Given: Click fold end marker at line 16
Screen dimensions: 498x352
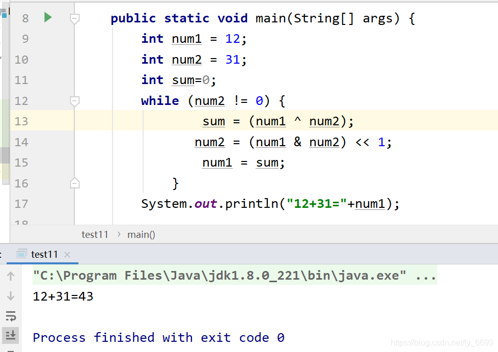Looking at the screenshot, I should (x=75, y=183).
